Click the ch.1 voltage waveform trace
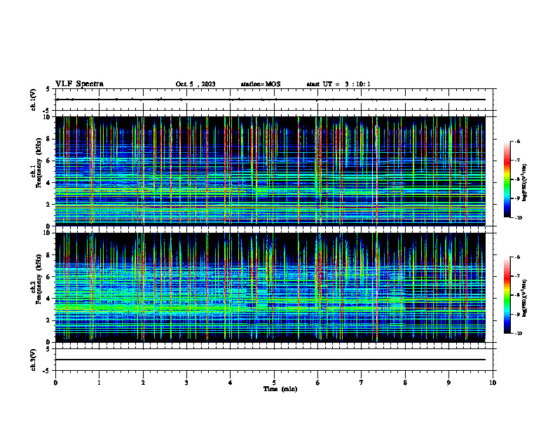The image size is (555, 429). click(270, 100)
